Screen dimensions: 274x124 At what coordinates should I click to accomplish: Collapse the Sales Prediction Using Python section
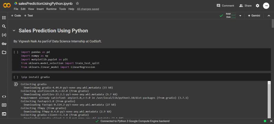click(x=14, y=31)
